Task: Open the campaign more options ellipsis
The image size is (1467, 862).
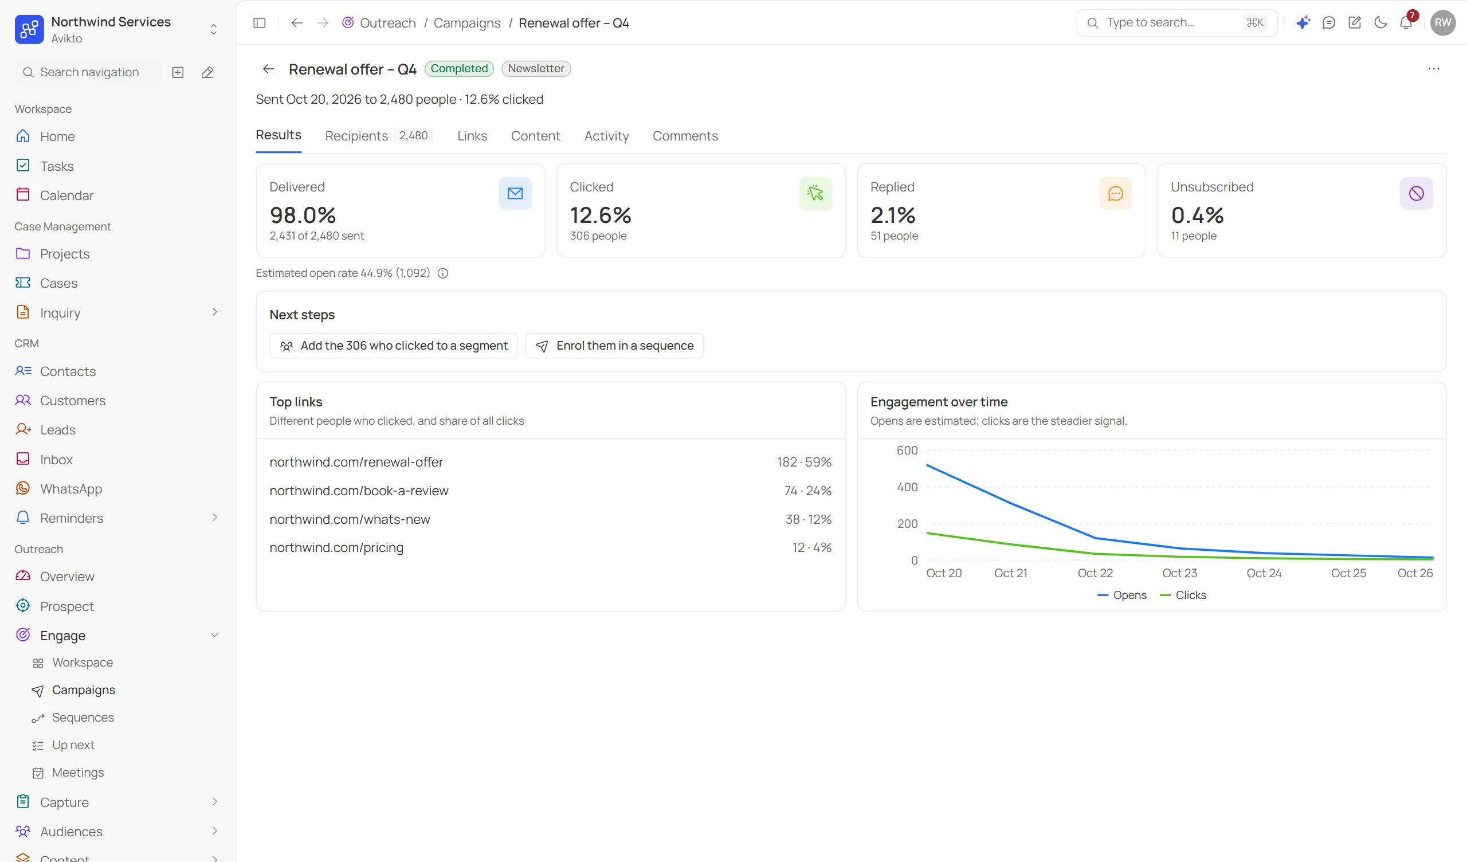Action: pyautogui.click(x=1434, y=69)
